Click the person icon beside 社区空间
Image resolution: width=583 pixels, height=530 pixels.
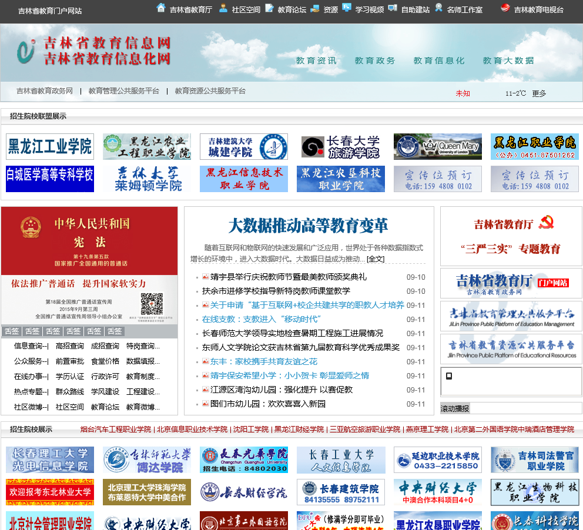point(223,8)
